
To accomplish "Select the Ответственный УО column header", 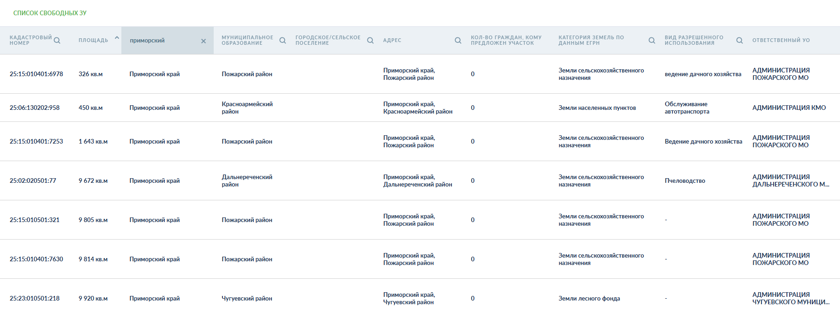I will pos(781,40).
